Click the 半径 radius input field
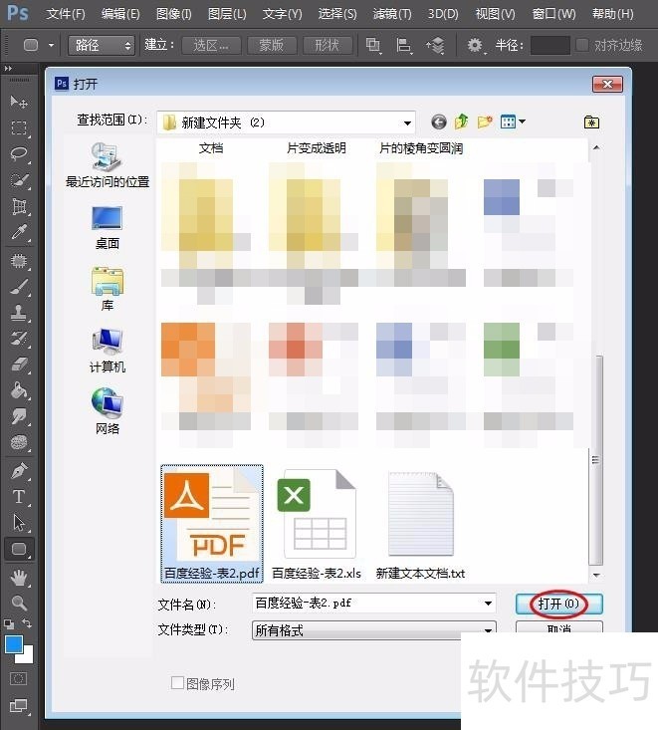658x730 pixels. point(550,45)
